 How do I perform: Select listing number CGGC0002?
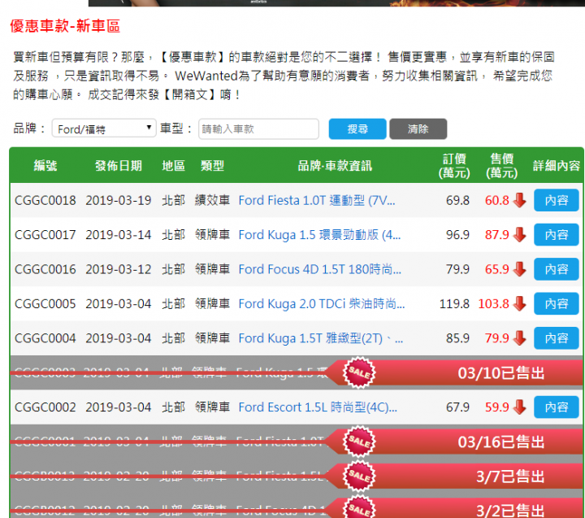[x=45, y=407]
